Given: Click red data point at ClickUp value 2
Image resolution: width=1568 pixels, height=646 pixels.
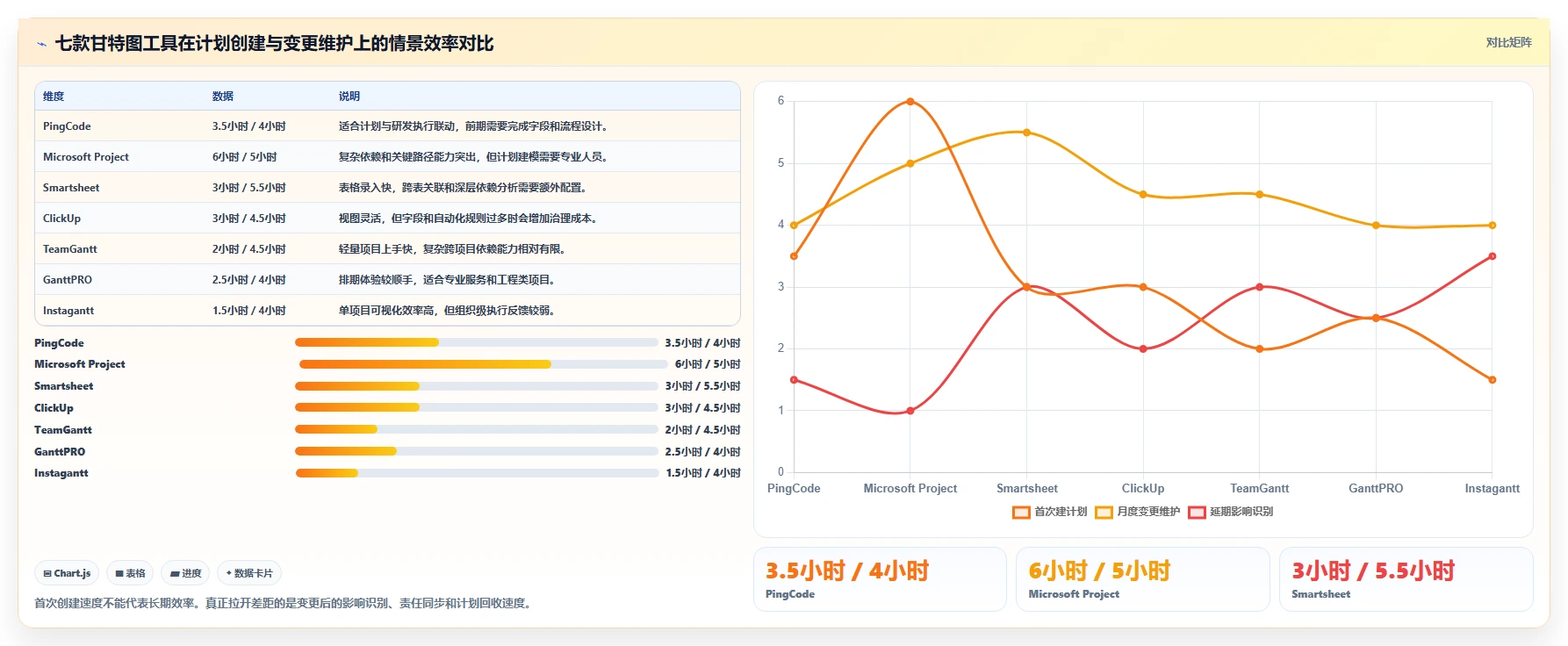Looking at the screenshot, I should 1143,349.
